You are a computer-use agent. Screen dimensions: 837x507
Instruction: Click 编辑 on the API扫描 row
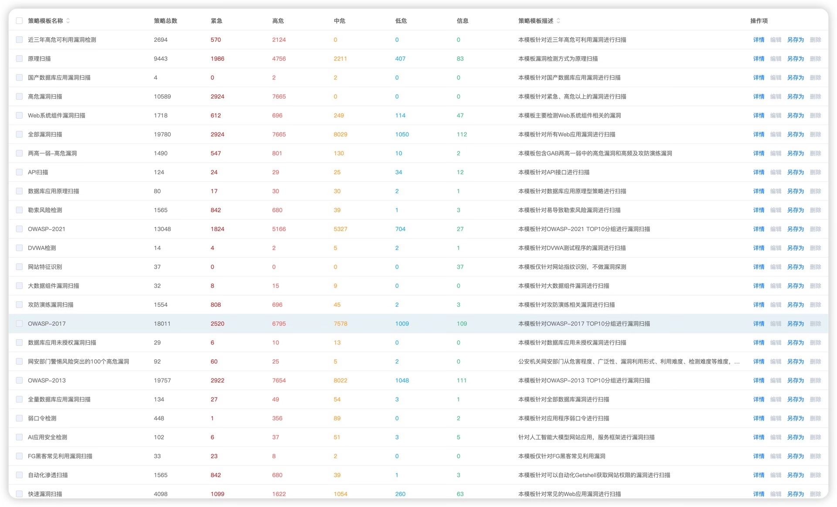click(776, 172)
